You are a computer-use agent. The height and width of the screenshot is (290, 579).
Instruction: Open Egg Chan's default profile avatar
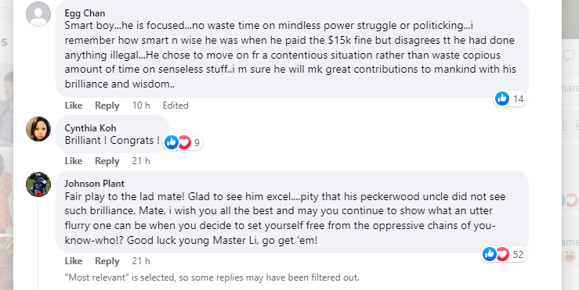[x=38, y=14]
